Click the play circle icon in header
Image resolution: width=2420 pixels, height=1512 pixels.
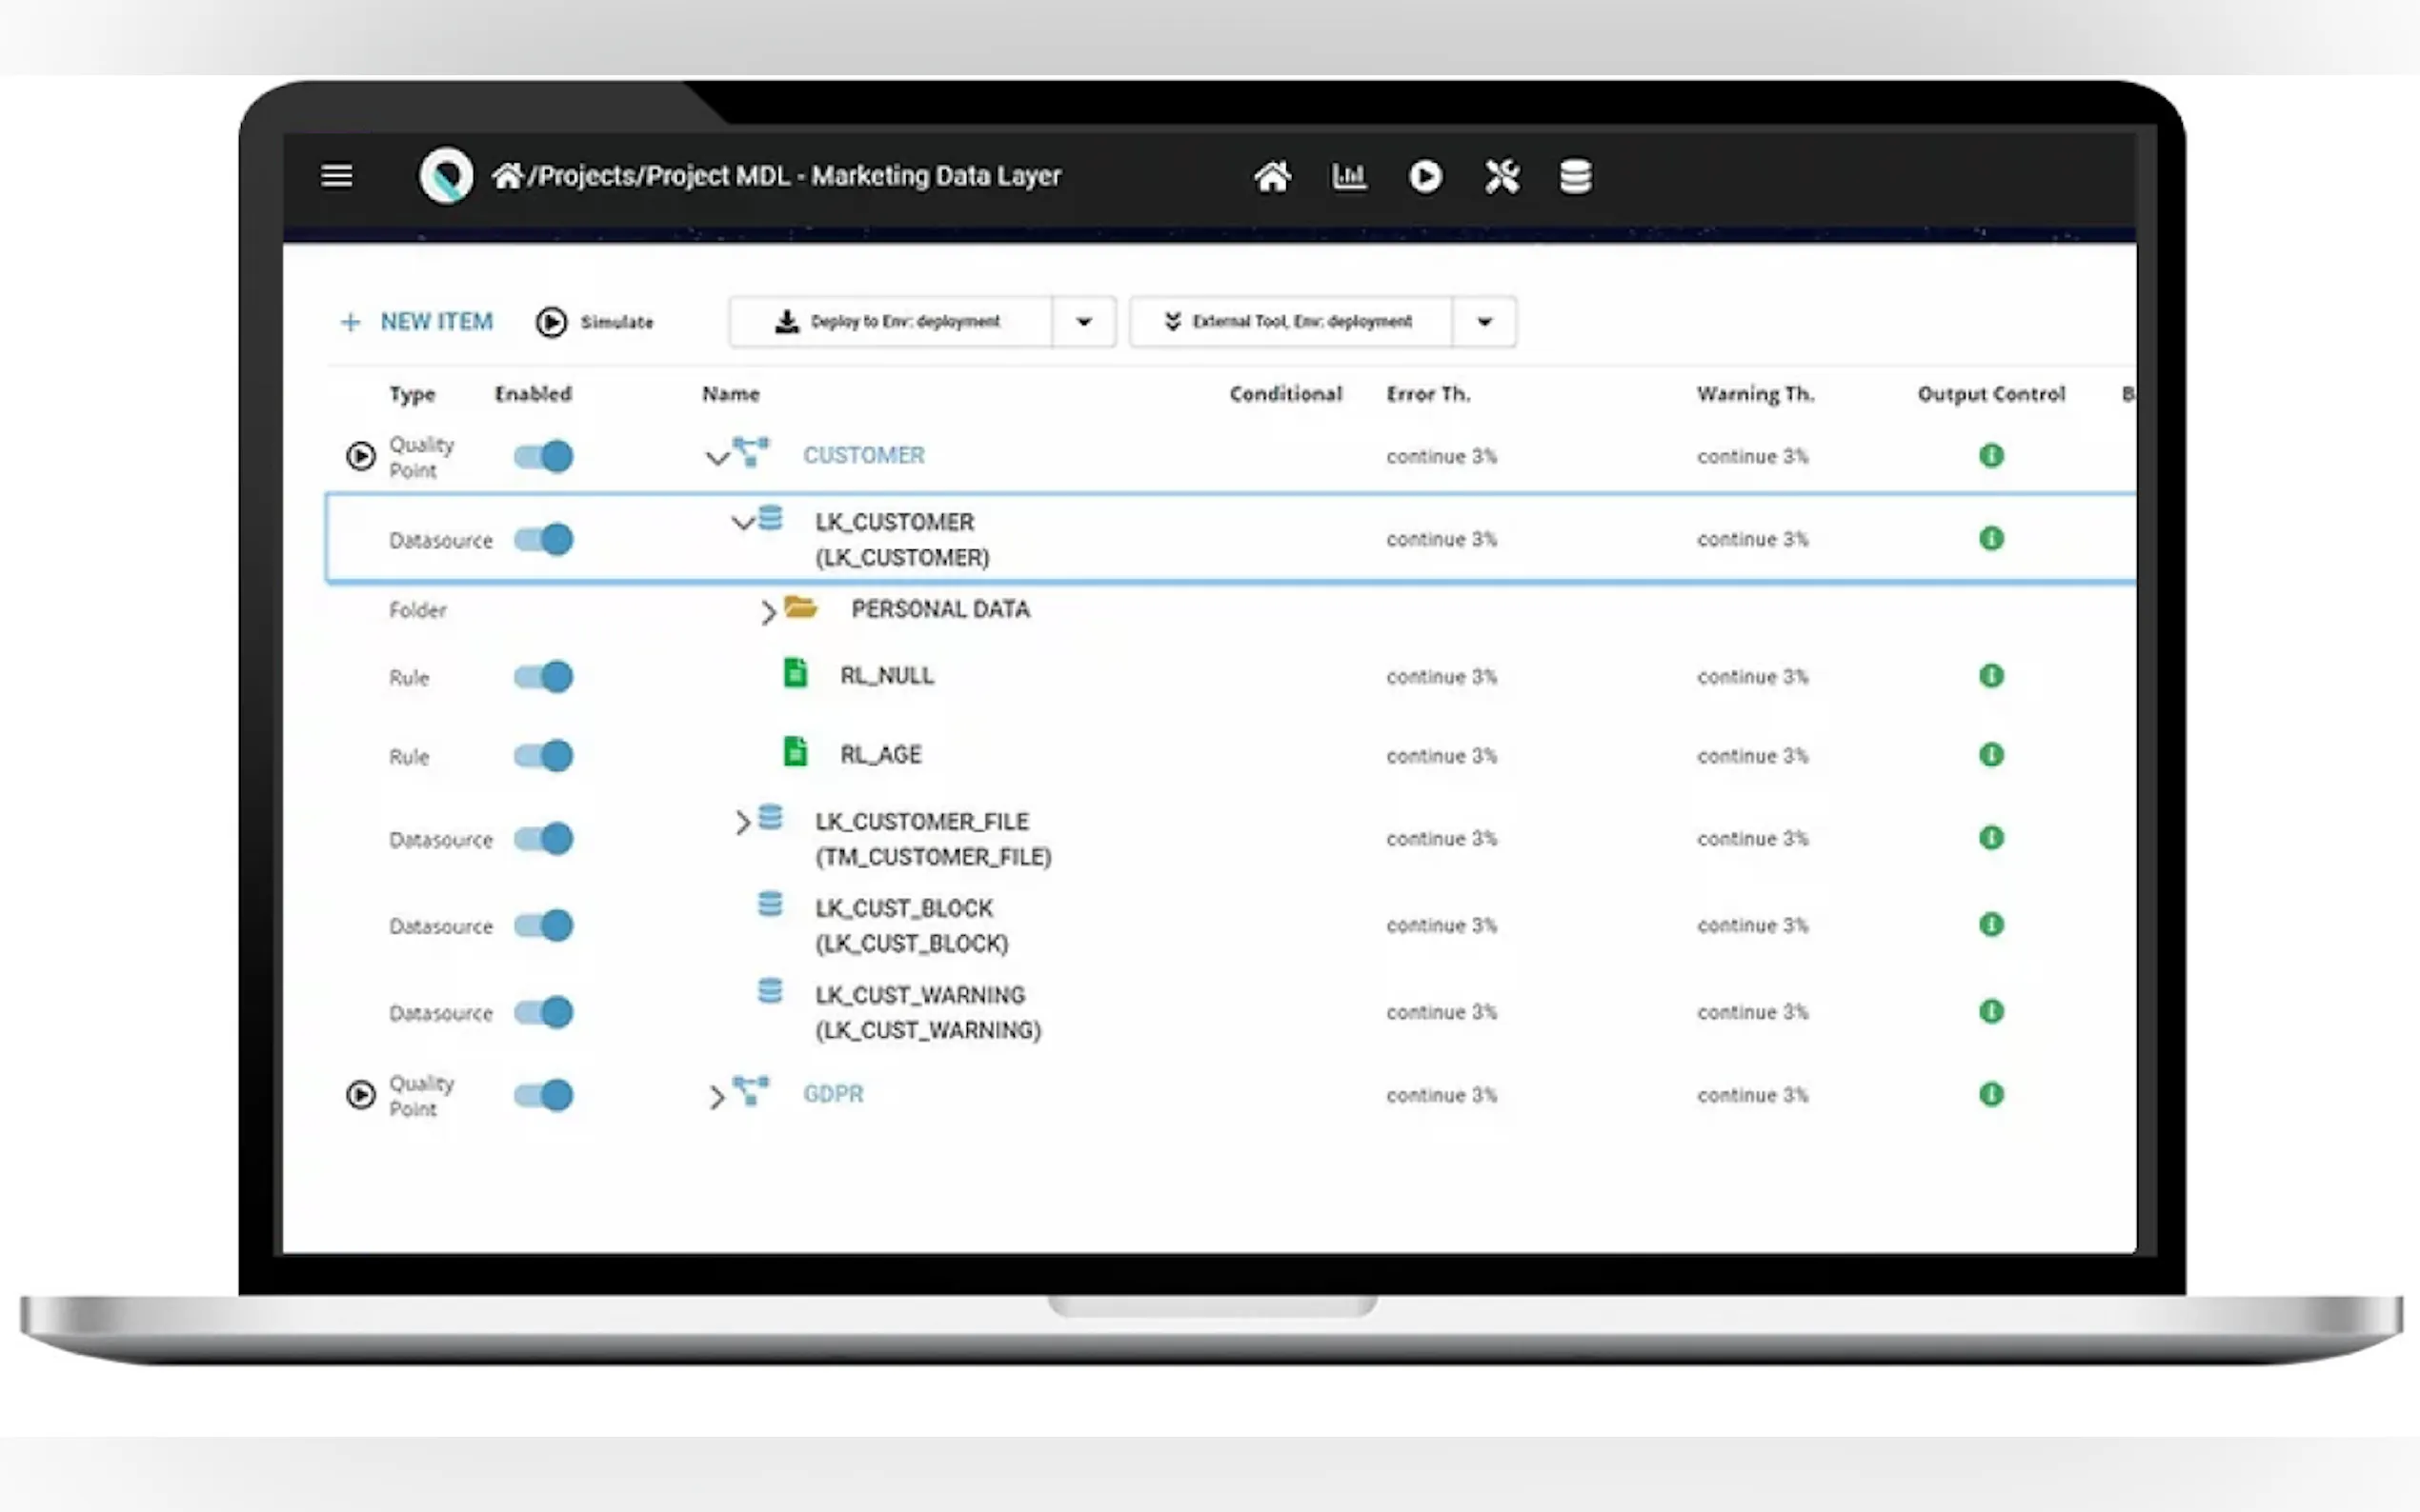(1424, 177)
